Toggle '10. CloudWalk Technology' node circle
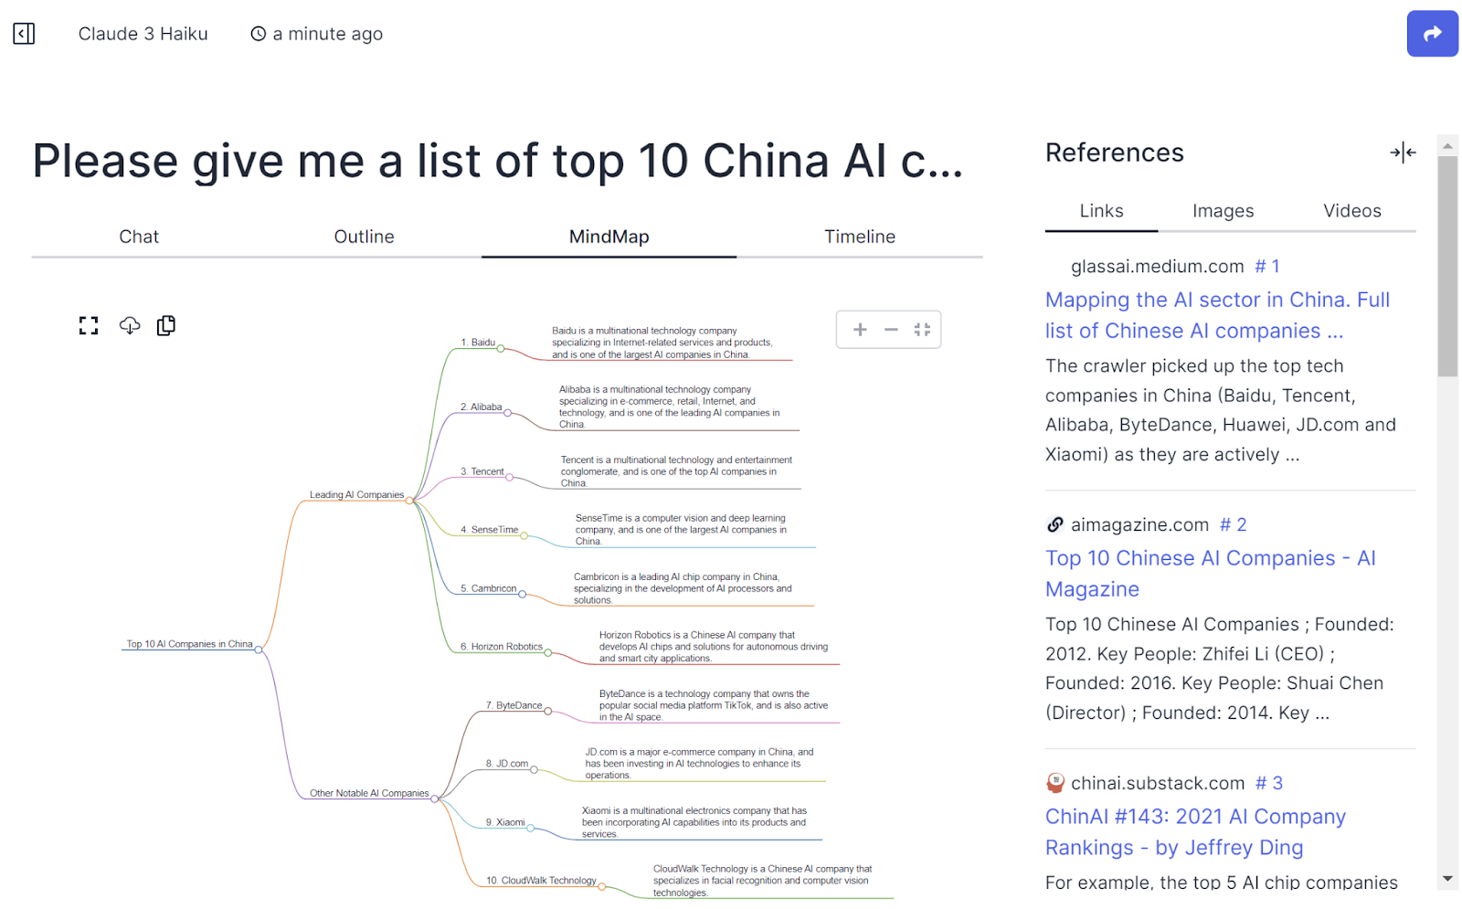Screen dimensions: 1462x909 coord(602,886)
